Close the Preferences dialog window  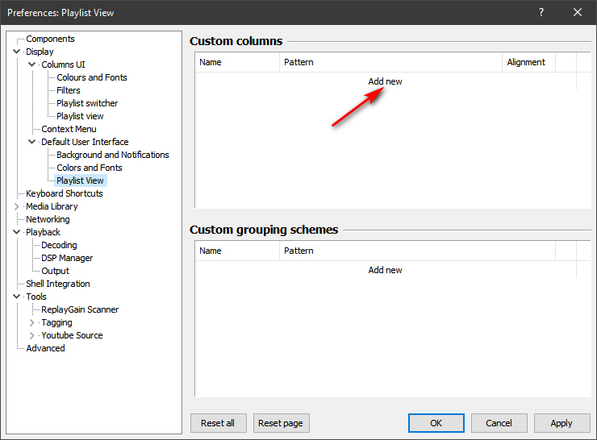pyautogui.click(x=578, y=12)
